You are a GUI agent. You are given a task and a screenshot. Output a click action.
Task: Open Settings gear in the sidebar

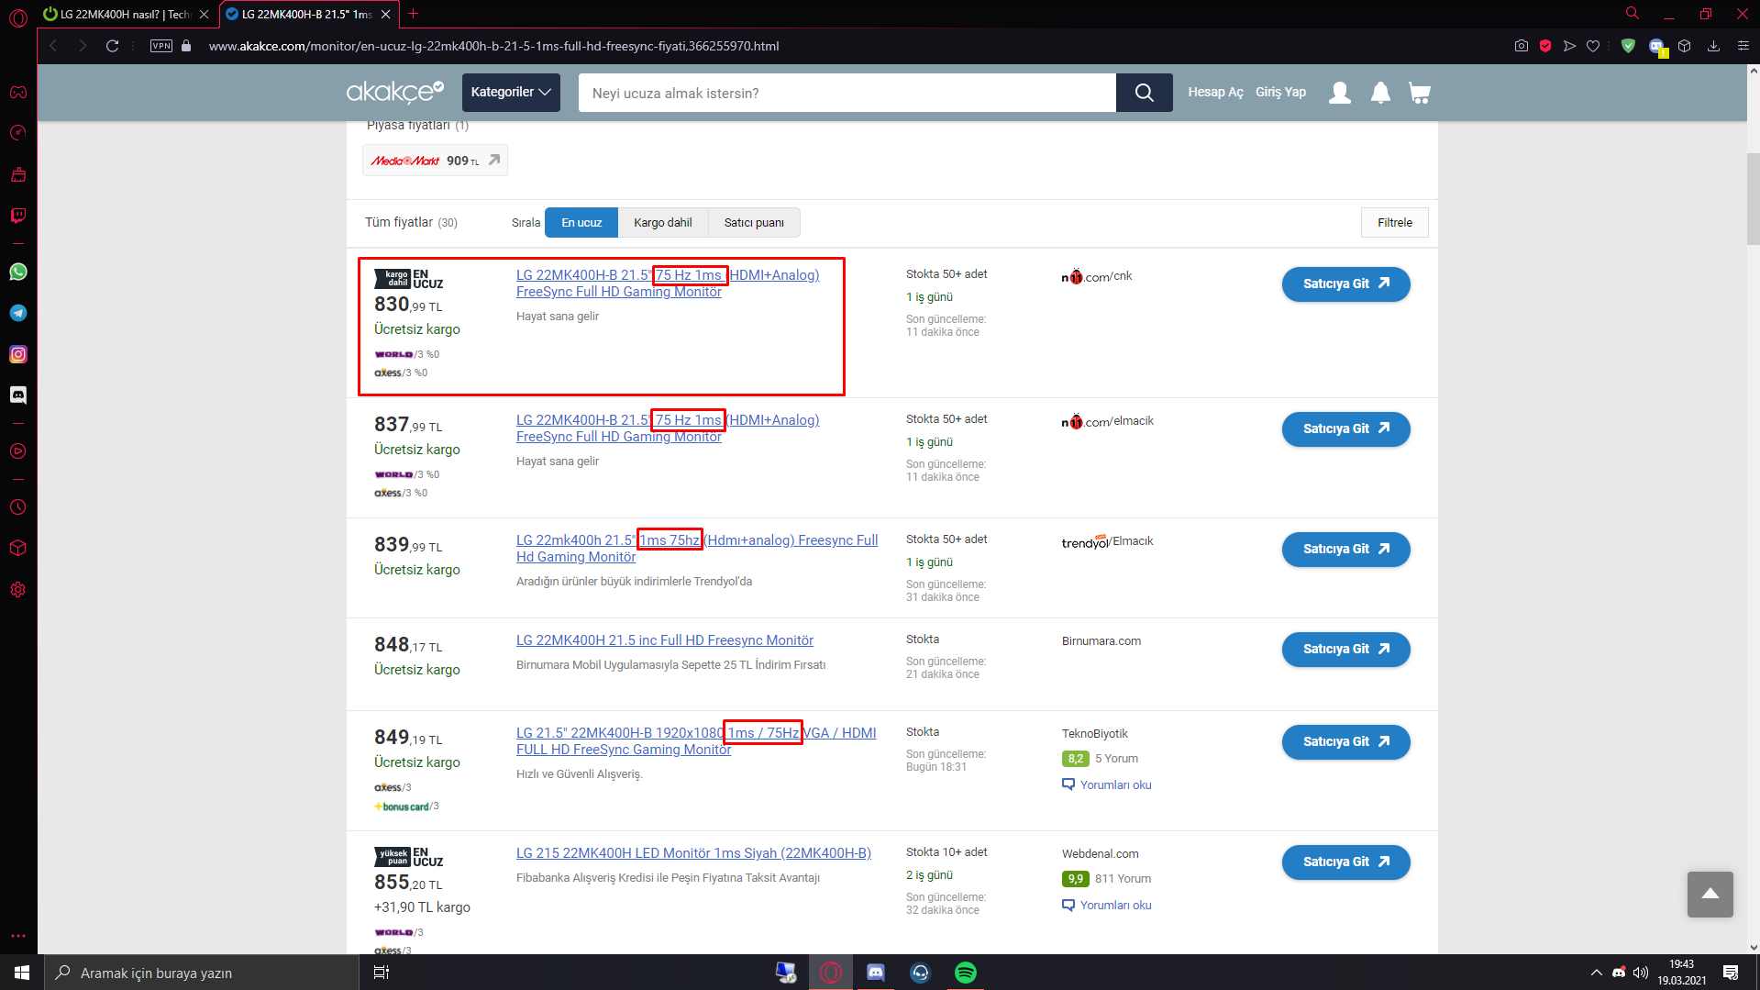click(x=18, y=590)
